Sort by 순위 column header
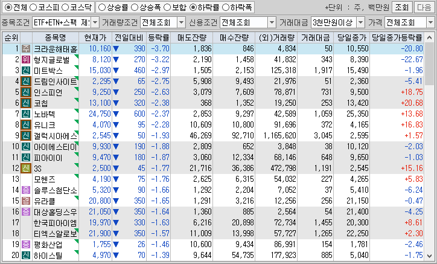 click(11, 37)
